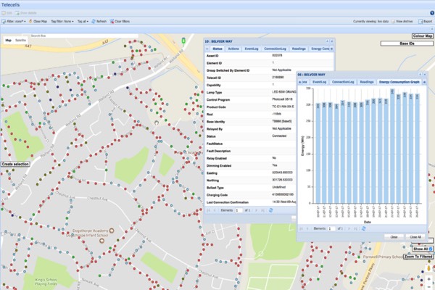The image size is (435, 290).
Task: Click the Zoom To Filtered button
Action: [x=418, y=257]
